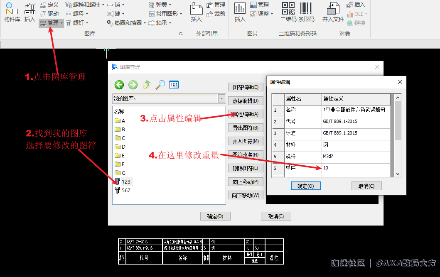440x277 pixels.
Task: Open the 构件库 component library
Action: pos(12,12)
